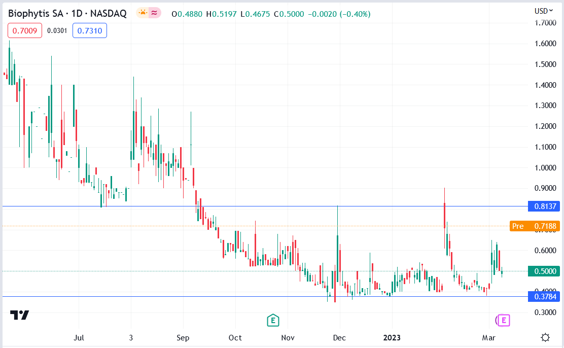The width and height of the screenshot is (564, 348).
Task: Click the low value L0.4675
Action: tap(256, 14)
